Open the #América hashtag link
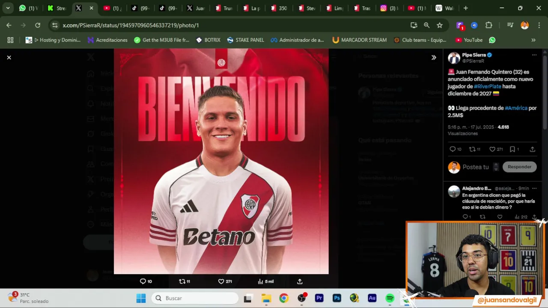The image size is (548, 308). [x=516, y=108]
